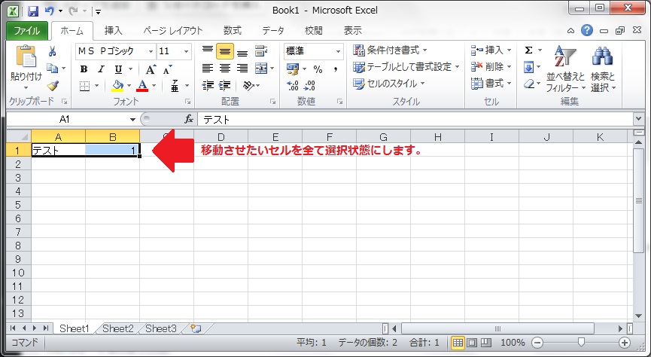Viewport: 651px width, 357px height.
Task: Click the Paste (貼り付け) clipboard icon
Action: [x=26, y=56]
